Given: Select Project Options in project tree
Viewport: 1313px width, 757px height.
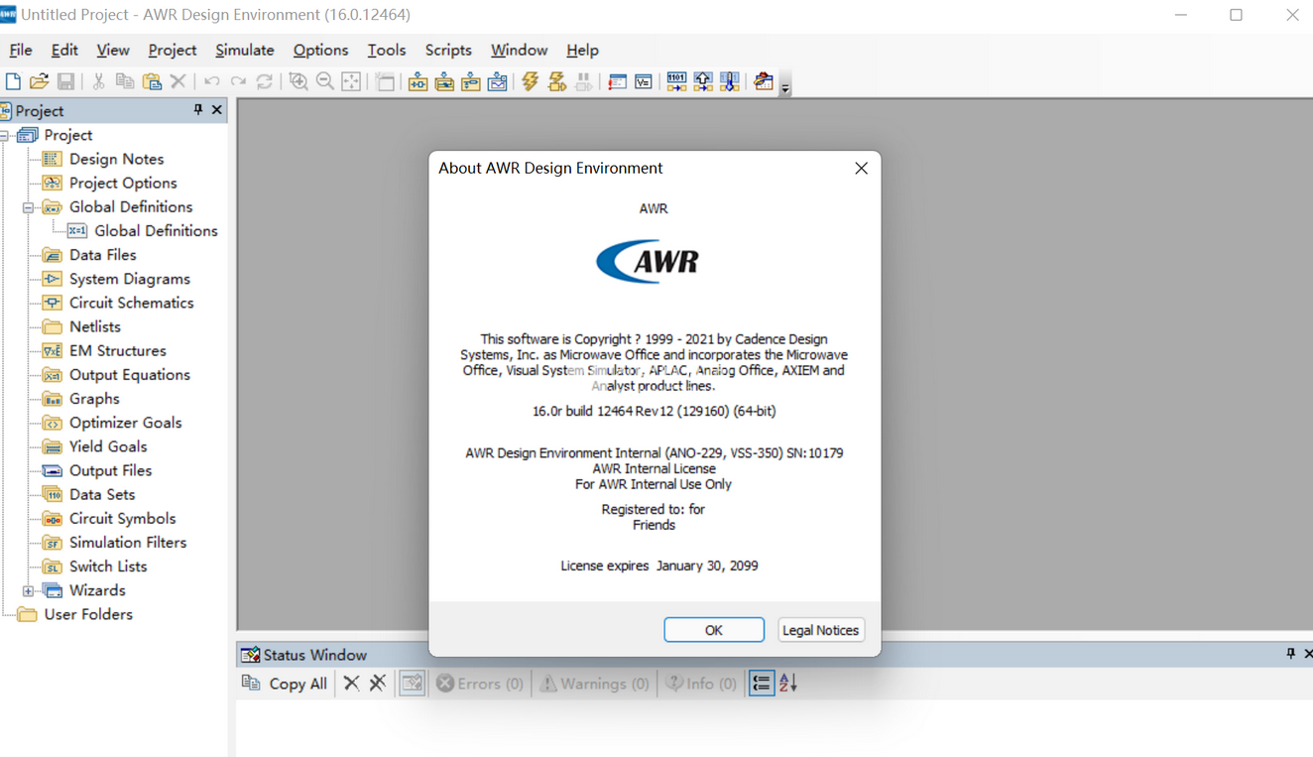Looking at the screenshot, I should coord(123,183).
